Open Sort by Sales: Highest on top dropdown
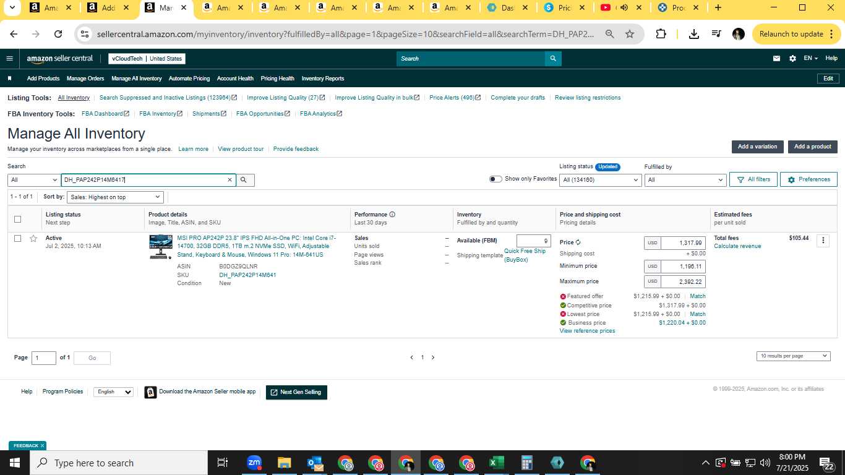The height and width of the screenshot is (475, 845). point(115,197)
